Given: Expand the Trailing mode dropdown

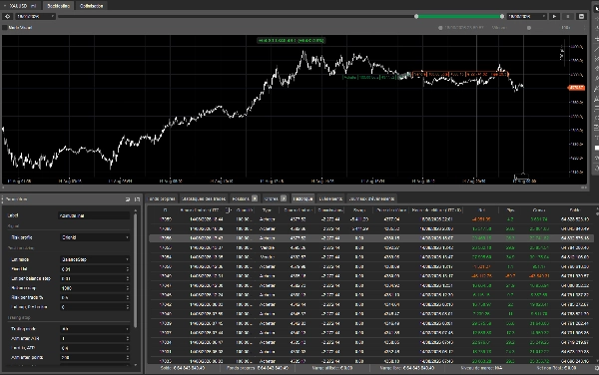Looking at the screenshot, I should tap(95, 329).
